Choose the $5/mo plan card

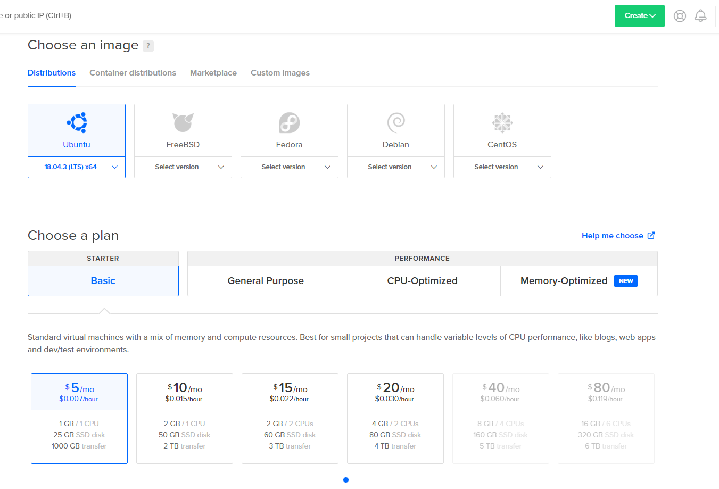click(x=79, y=418)
